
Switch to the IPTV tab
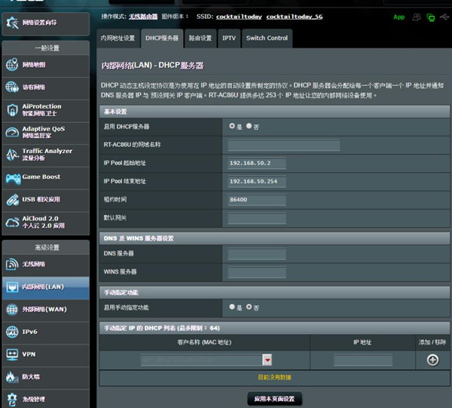(x=229, y=38)
